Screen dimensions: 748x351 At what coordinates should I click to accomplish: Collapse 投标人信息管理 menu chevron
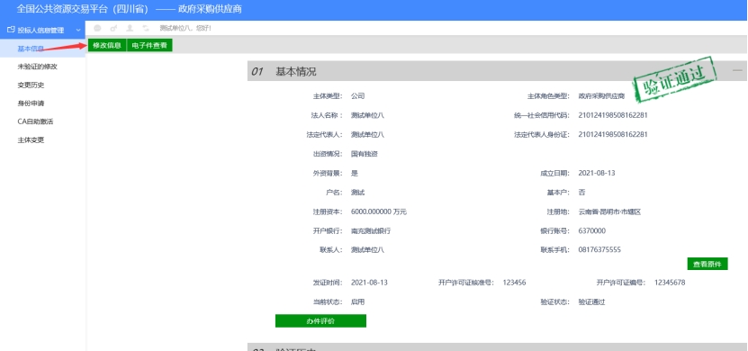click(x=78, y=30)
